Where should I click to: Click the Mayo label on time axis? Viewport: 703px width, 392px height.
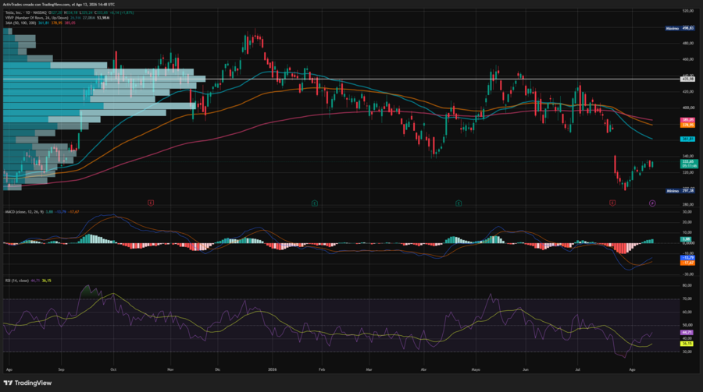click(476, 369)
